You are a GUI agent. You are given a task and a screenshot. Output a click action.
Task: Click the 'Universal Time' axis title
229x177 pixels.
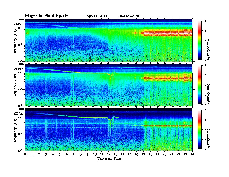click(109, 158)
